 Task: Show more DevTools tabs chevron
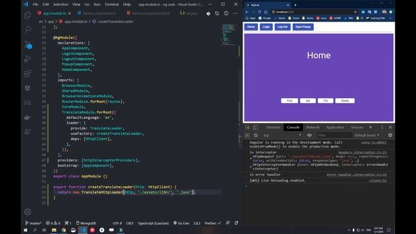pos(370,127)
